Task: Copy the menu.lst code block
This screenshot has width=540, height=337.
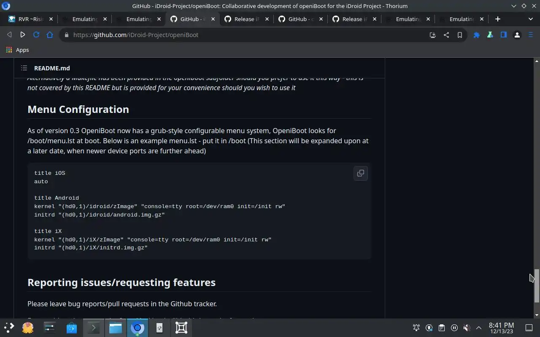Action: tap(361, 173)
